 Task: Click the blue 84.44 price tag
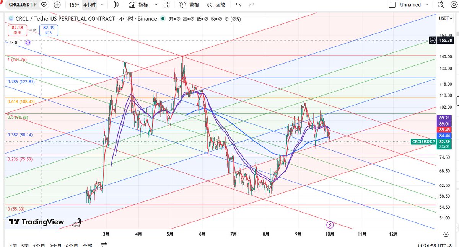(x=445, y=136)
